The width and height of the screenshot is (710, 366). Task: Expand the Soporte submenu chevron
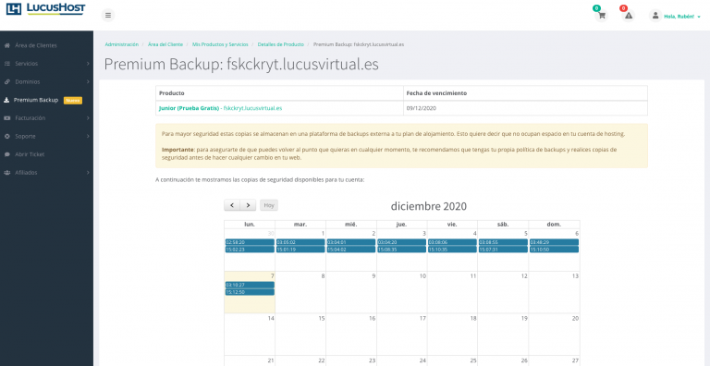(x=88, y=137)
